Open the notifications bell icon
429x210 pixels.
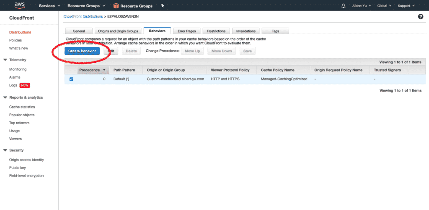click(x=344, y=6)
